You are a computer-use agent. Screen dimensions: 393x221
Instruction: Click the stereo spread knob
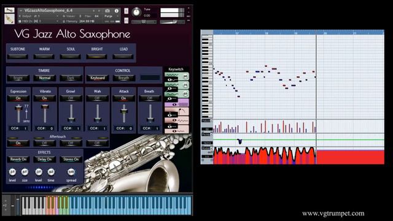[71, 172]
